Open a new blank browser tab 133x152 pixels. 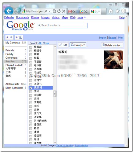point(104,11)
